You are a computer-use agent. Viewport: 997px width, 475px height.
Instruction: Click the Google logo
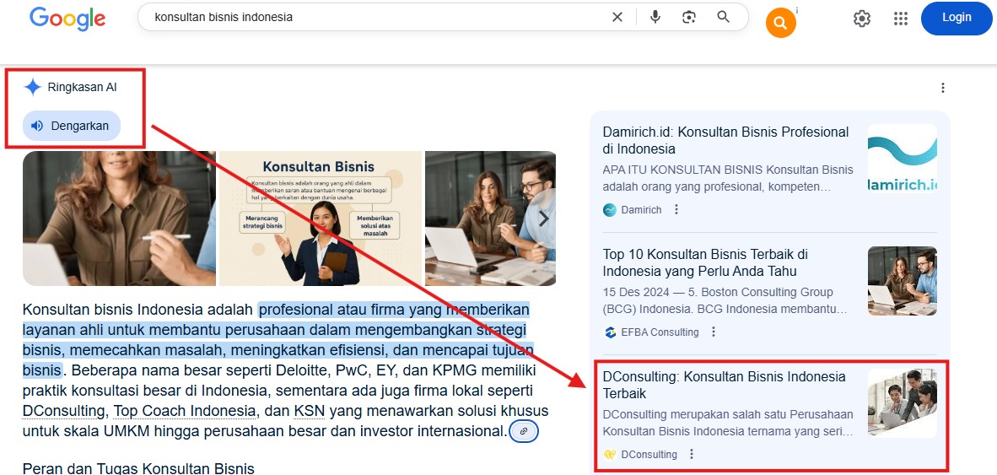click(x=67, y=18)
